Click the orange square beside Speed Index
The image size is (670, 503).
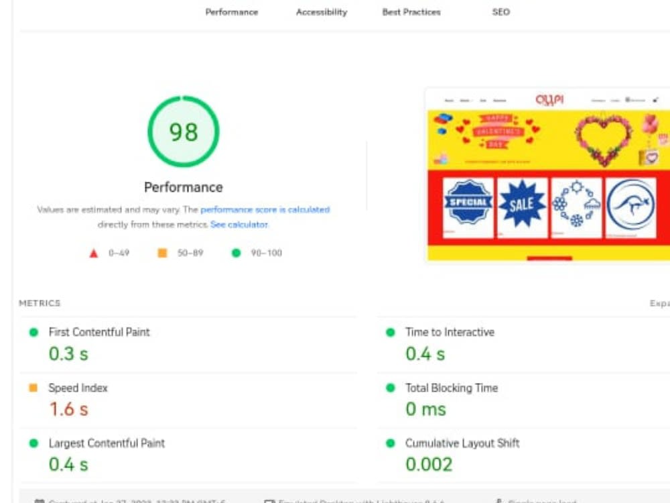33,388
